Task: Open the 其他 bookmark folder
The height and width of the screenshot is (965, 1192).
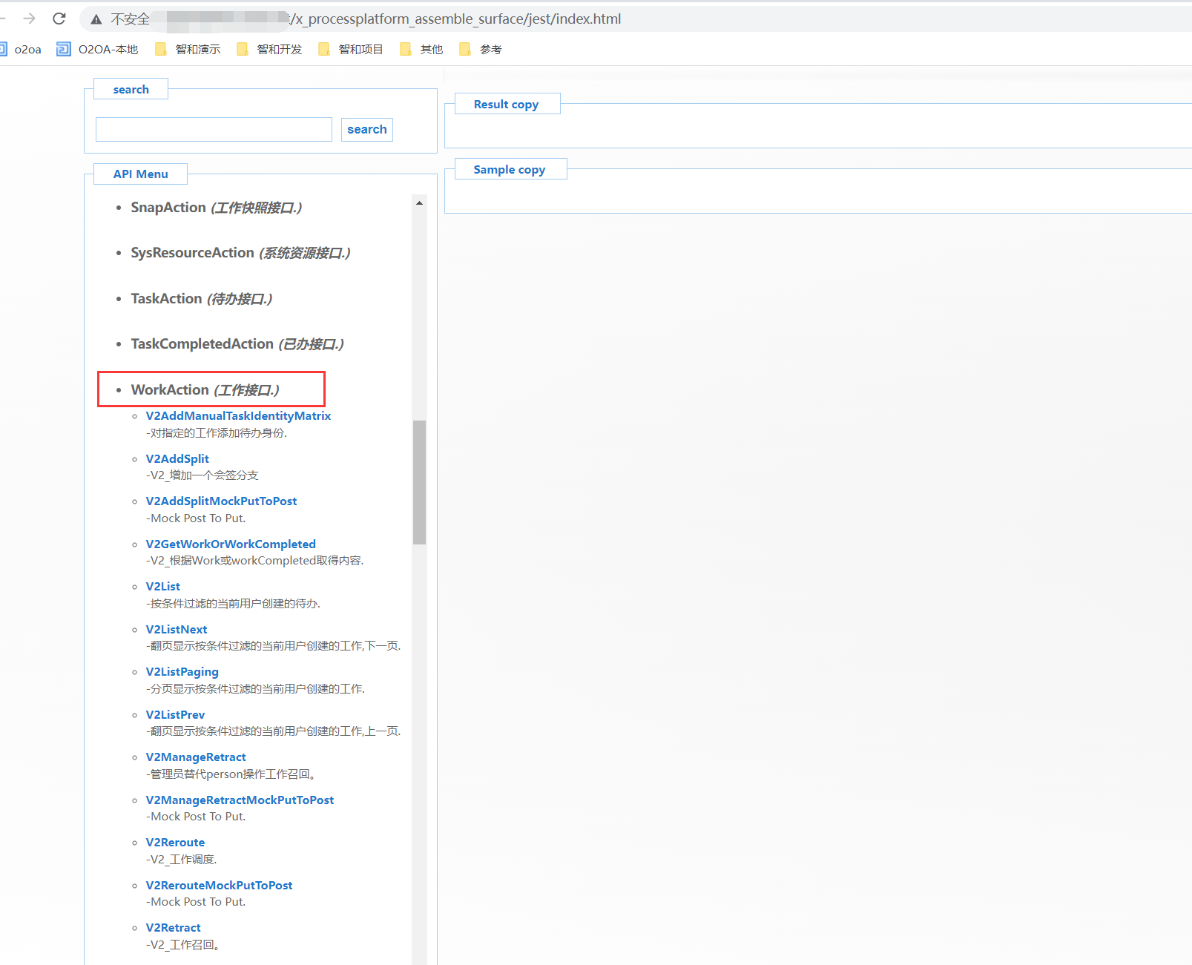Action: (421, 50)
